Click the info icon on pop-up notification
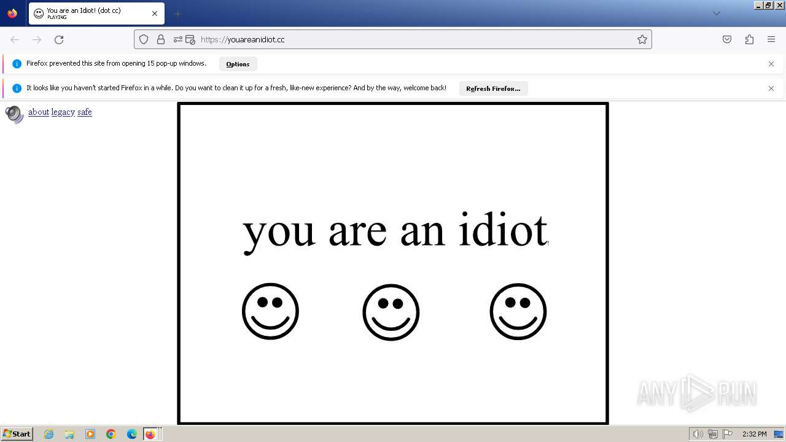The width and height of the screenshot is (786, 442). point(17,64)
